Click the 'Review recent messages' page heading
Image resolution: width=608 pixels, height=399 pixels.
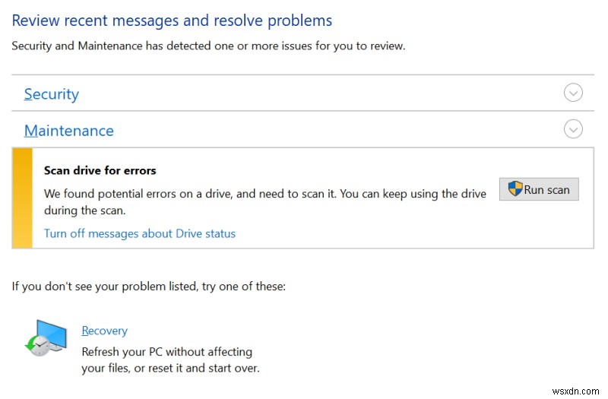click(172, 21)
